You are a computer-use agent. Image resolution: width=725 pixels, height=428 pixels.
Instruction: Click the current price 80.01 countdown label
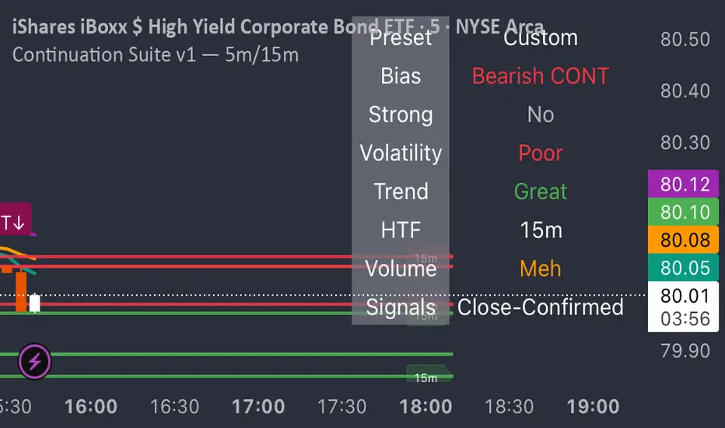(685, 307)
